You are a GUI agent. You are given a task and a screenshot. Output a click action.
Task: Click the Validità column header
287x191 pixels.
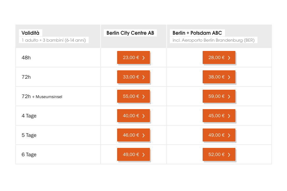click(30, 33)
